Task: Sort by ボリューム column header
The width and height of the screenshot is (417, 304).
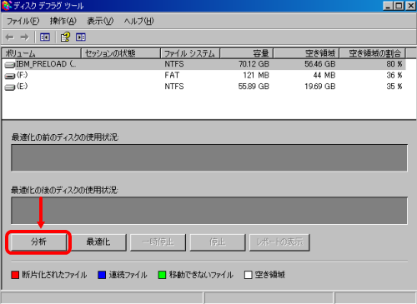Action: click(x=41, y=53)
